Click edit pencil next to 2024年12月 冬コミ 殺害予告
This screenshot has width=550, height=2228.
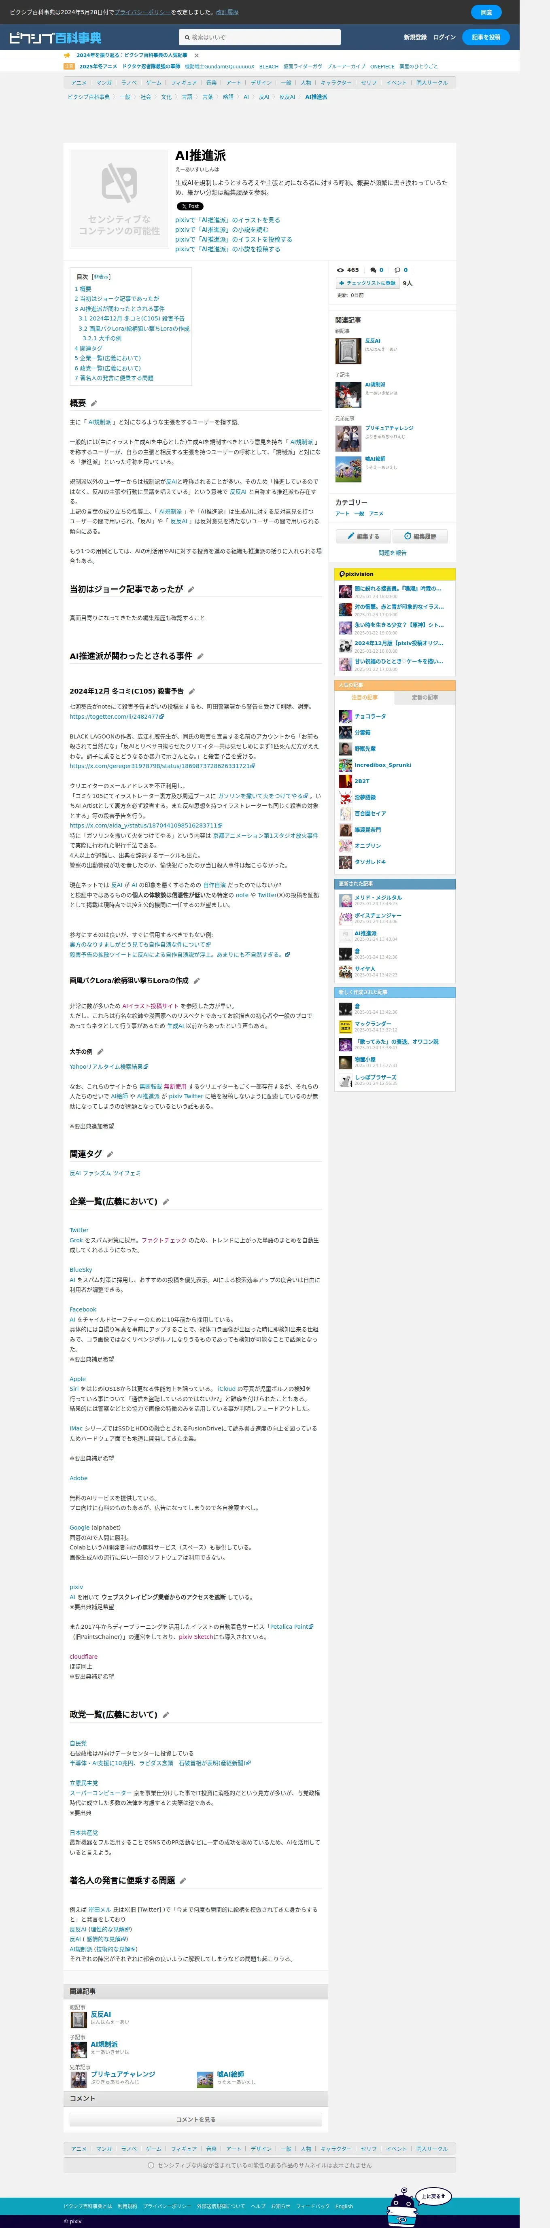tap(192, 691)
